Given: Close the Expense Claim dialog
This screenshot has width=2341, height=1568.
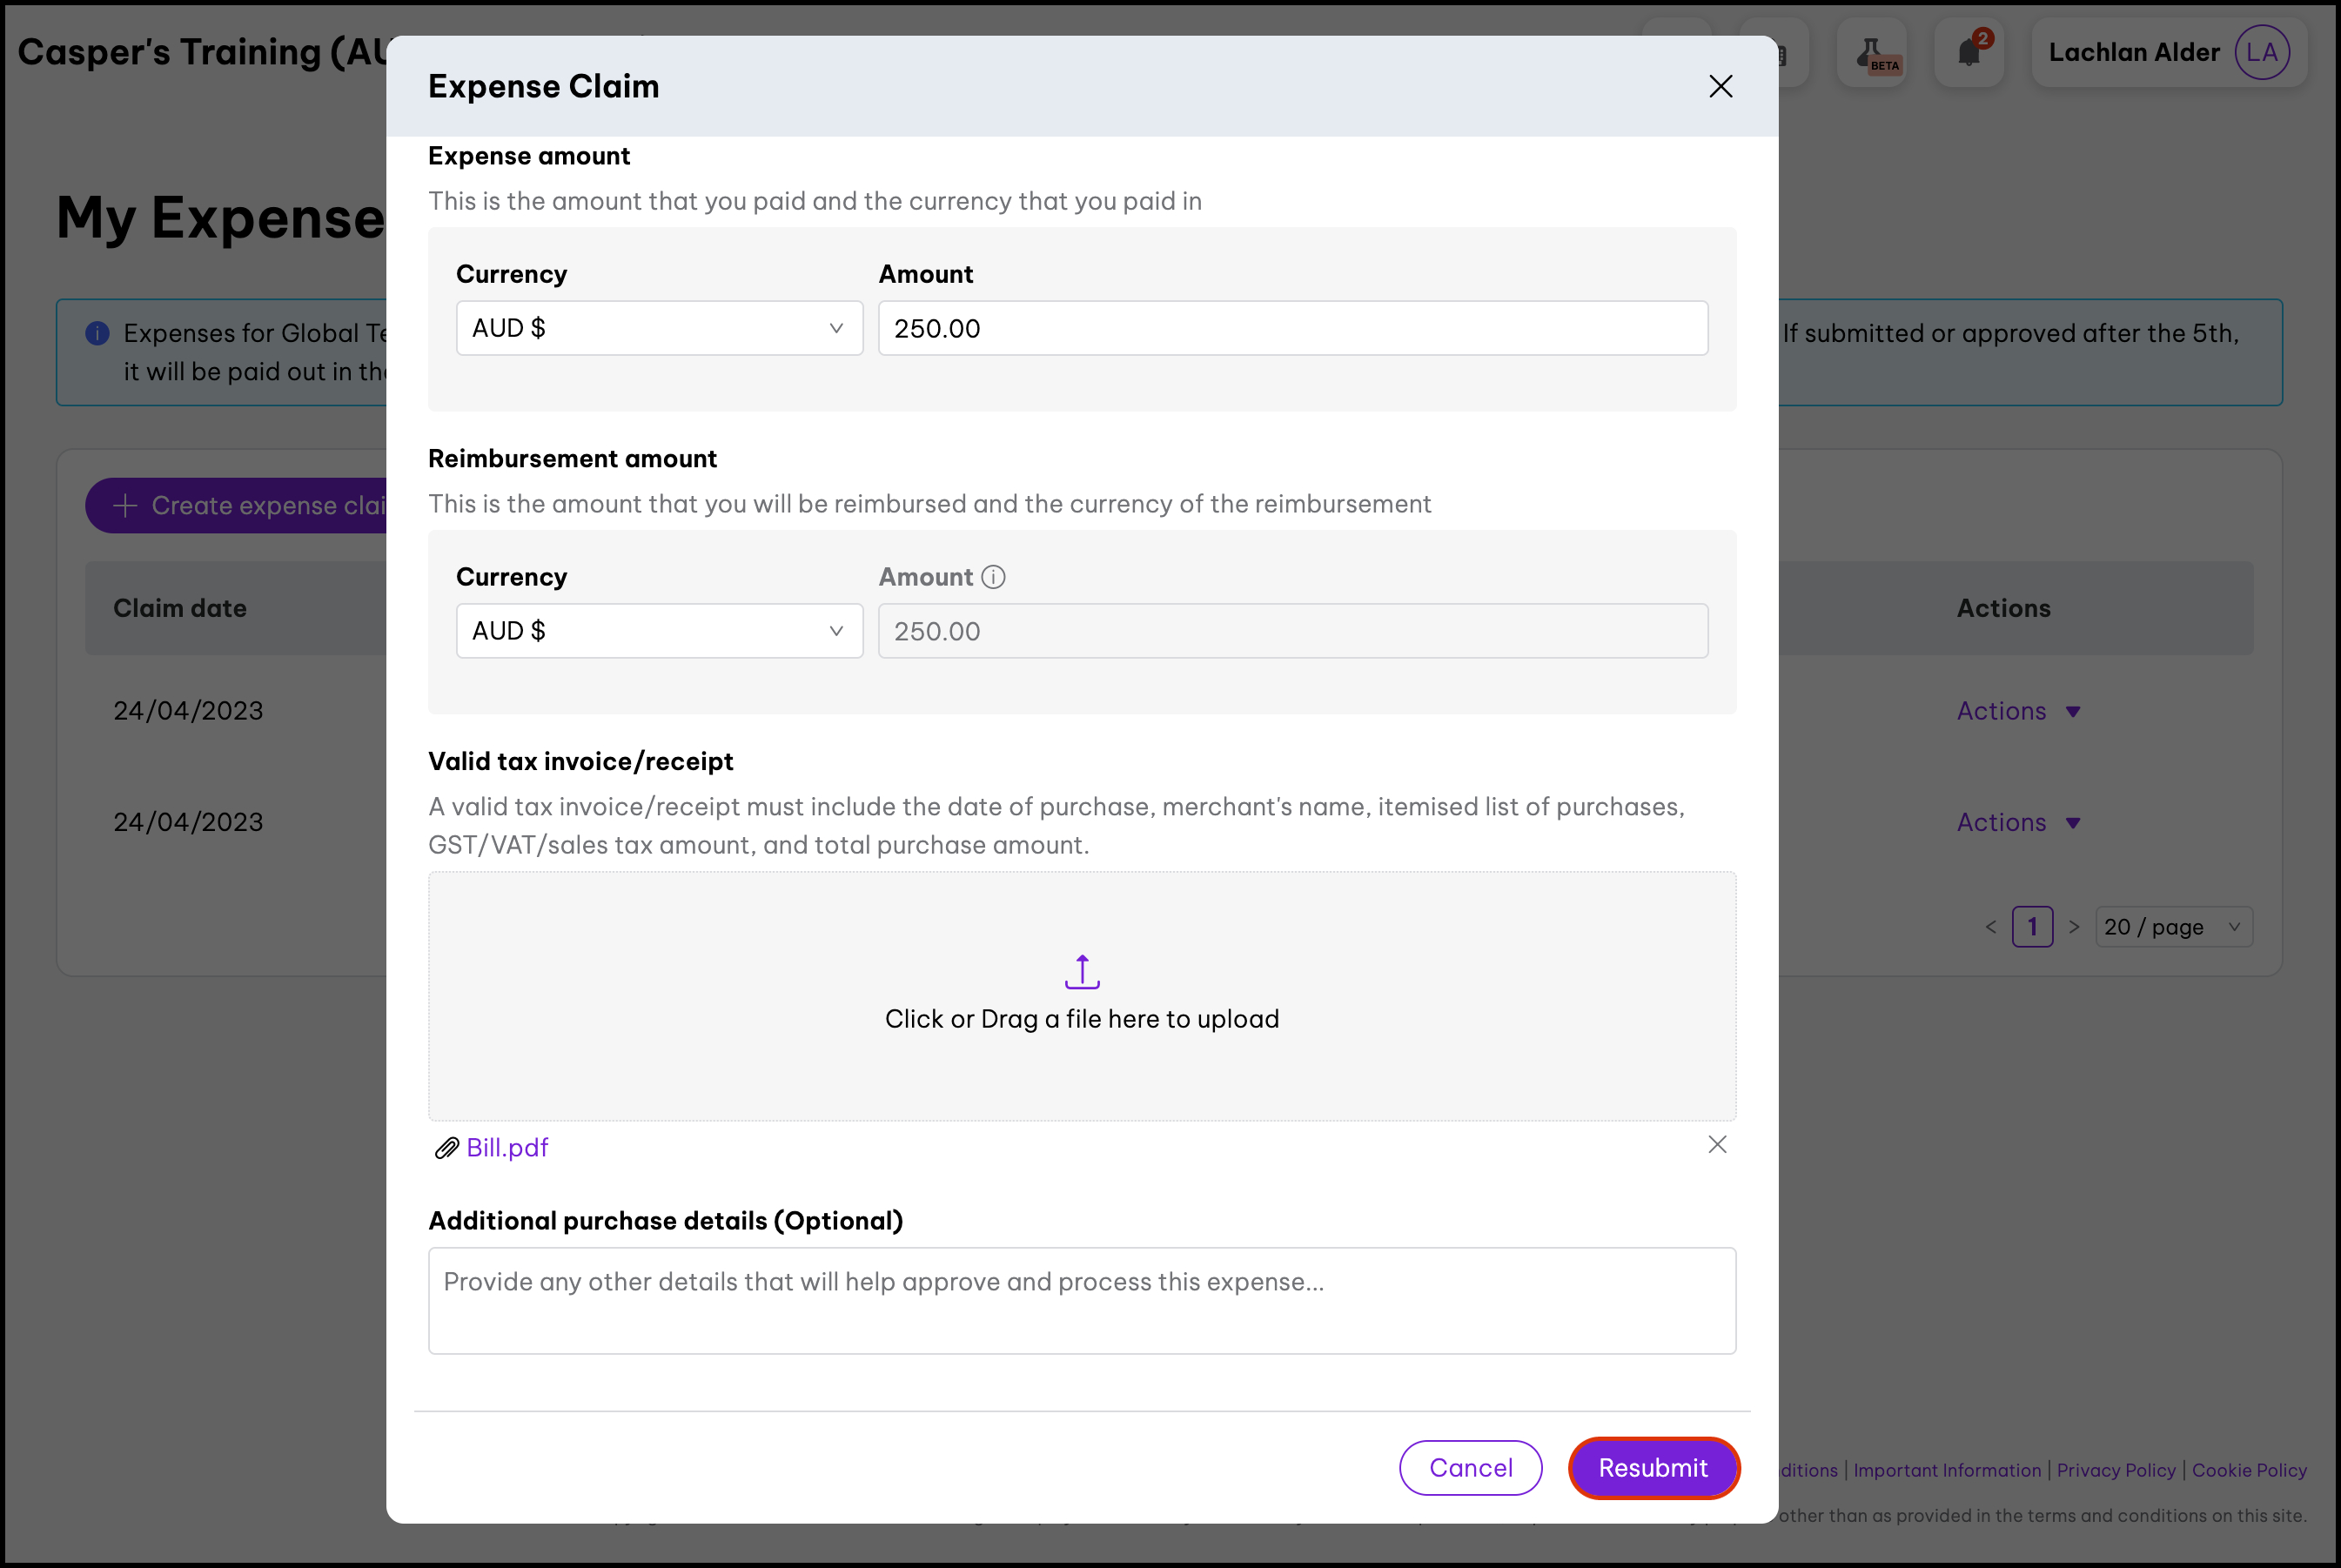Looking at the screenshot, I should (x=1720, y=86).
